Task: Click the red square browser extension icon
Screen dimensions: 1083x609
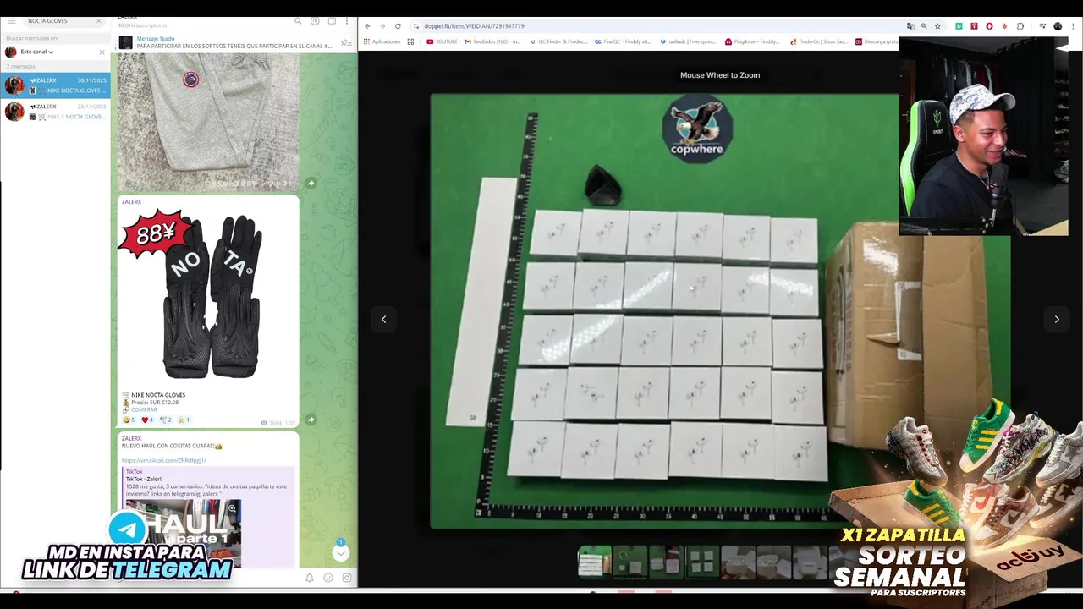Action: click(x=974, y=26)
